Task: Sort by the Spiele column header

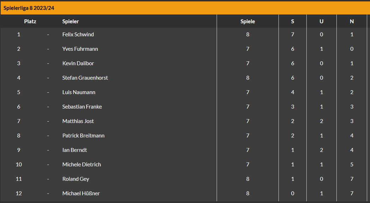Action: pyautogui.click(x=247, y=21)
